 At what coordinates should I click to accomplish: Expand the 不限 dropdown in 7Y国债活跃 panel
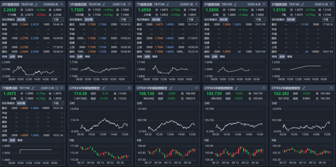[x=193, y=19]
